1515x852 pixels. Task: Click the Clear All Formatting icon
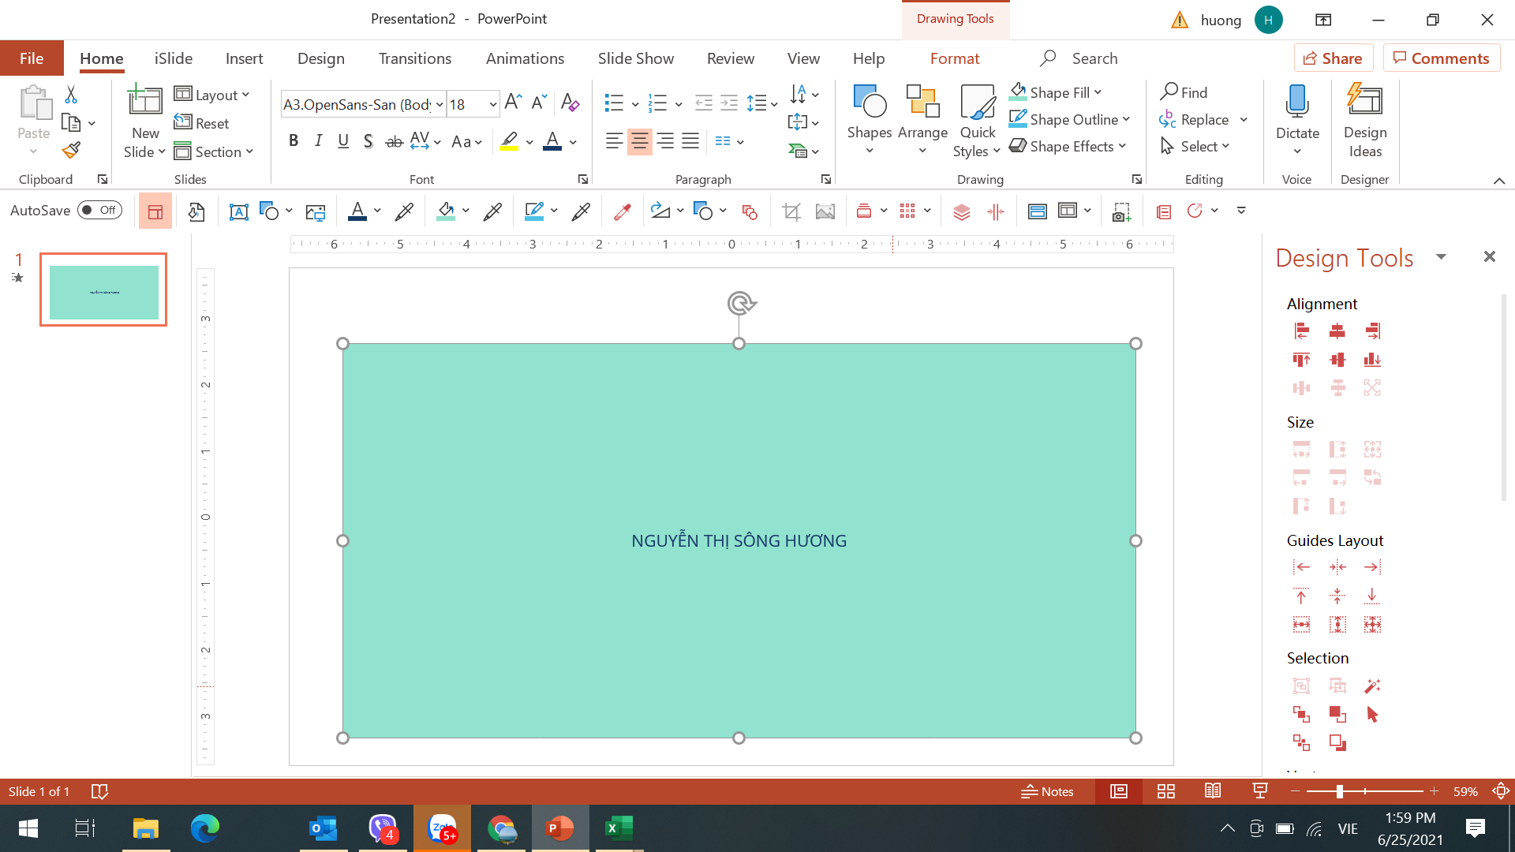(570, 103)
